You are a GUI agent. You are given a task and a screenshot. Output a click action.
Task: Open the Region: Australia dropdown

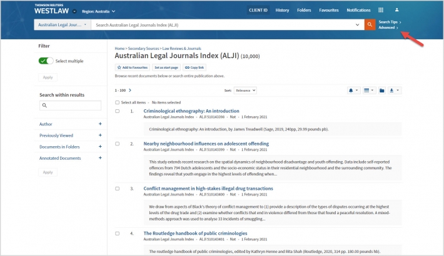pyautogui.click(x=99, y=12)
